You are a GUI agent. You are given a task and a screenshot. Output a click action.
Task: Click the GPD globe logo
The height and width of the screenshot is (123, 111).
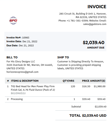tap(13, 21)
